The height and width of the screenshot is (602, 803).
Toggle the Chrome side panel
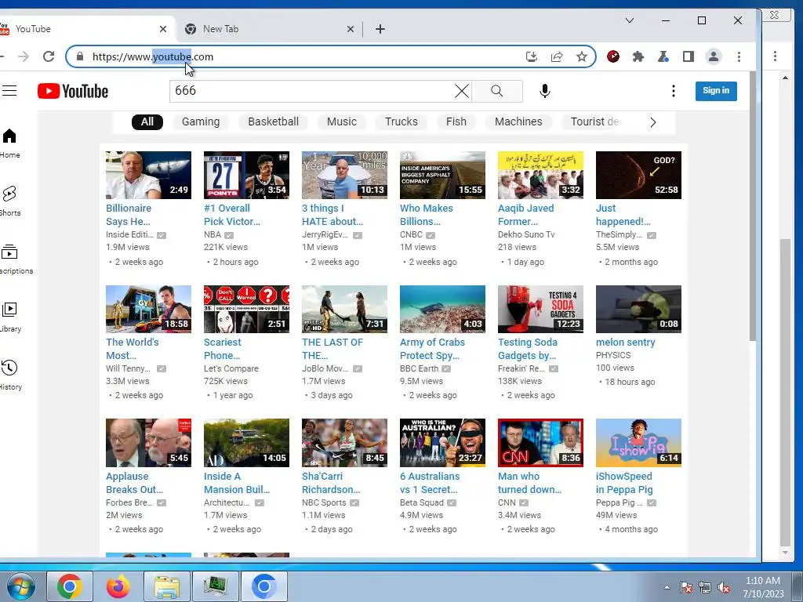tap(689, 56)
